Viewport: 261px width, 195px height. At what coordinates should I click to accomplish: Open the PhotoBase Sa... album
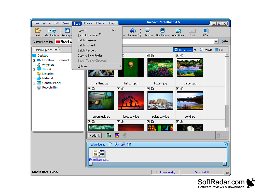[x=99, y=155]
